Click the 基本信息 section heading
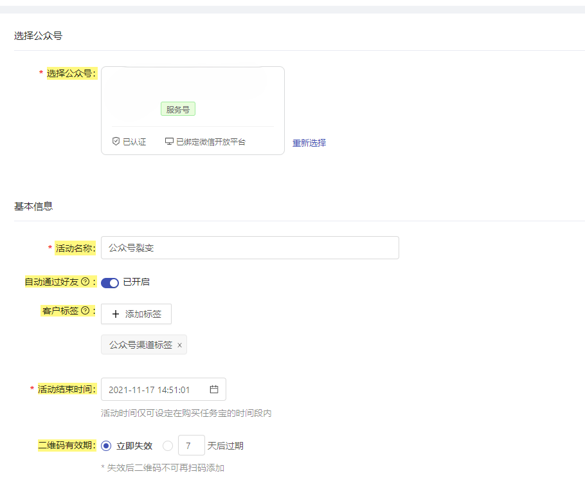Screen dimensions: 585x496 [x=33, y=206]
